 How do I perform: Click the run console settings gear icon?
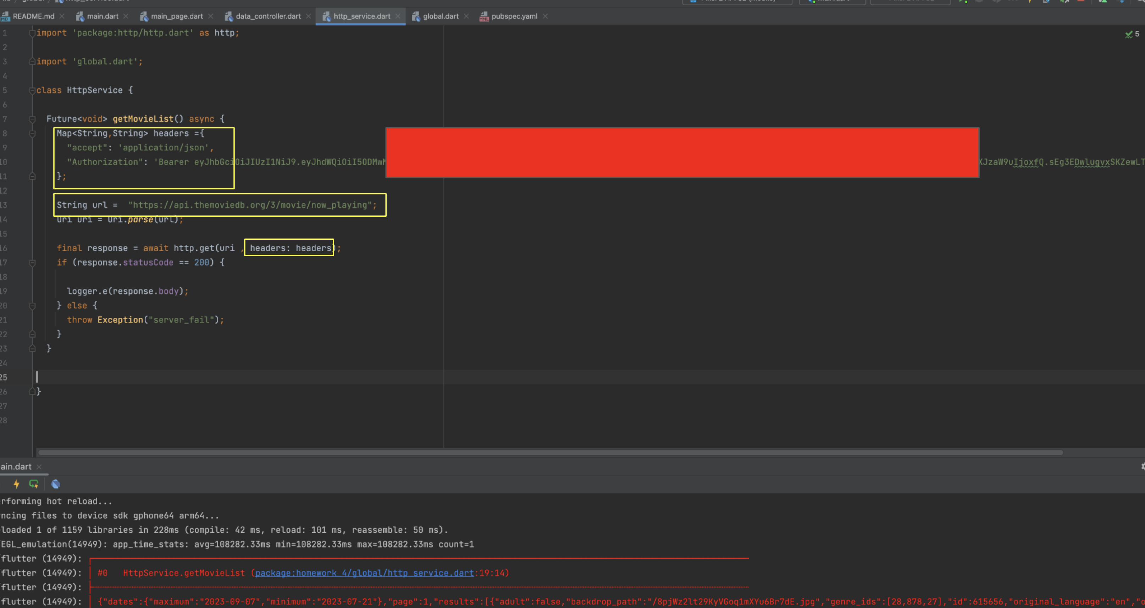tap(1143, 466)
